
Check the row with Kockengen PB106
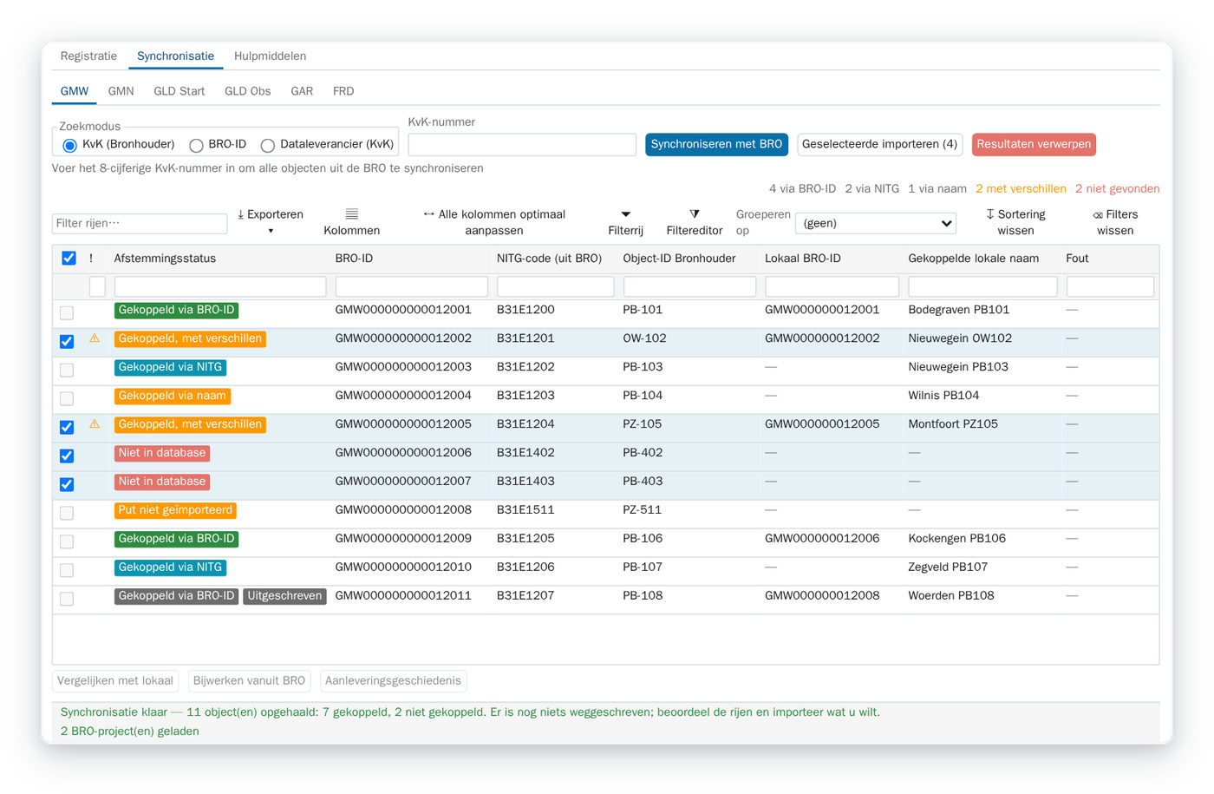[67, 541]
